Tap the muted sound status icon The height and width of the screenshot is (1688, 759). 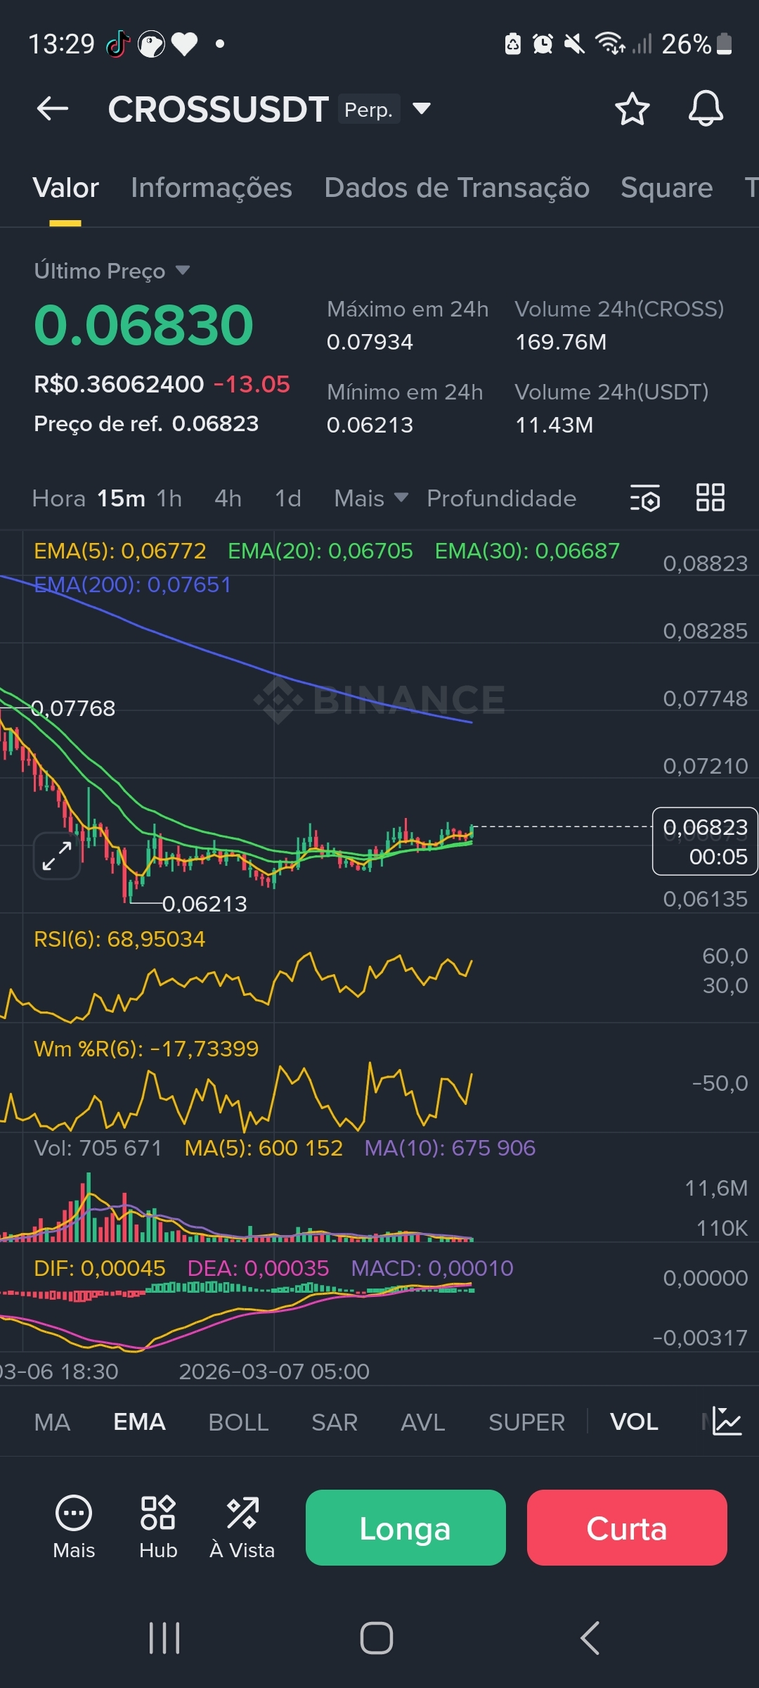pos(574,44)
